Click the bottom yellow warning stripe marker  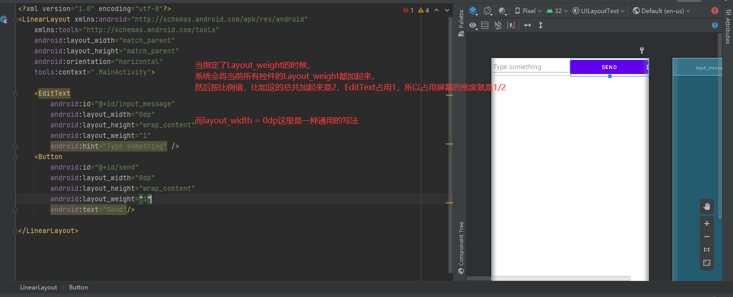coord(450,202)
